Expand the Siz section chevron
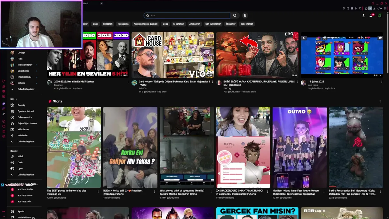389x219 pixels. tap(16, 99)
